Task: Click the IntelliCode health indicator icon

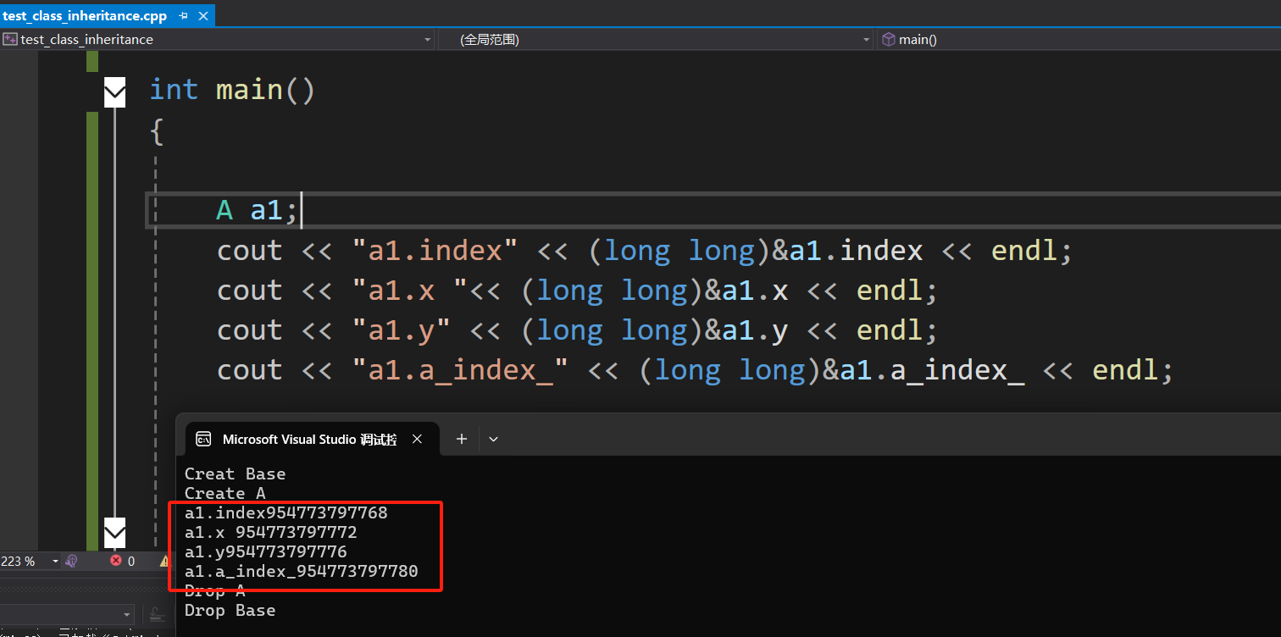Action: [71, 561]
